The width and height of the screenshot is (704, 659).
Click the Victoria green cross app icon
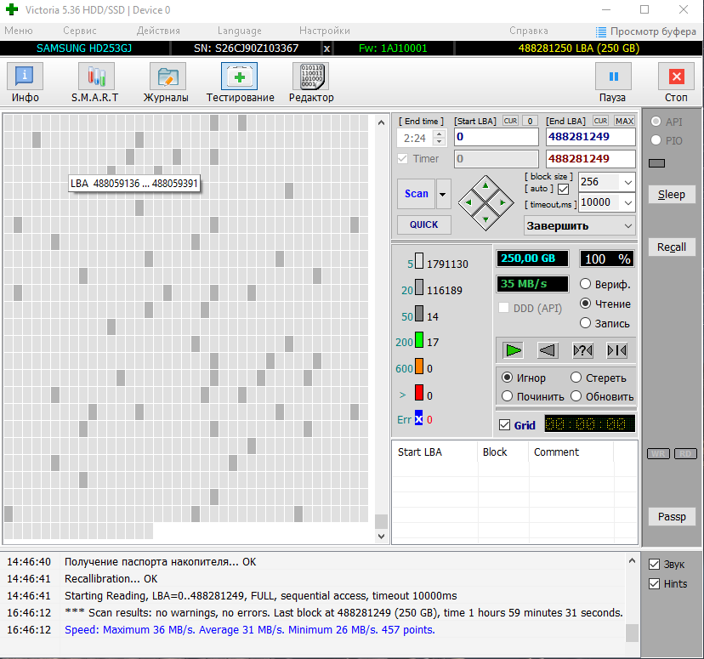pyautogui.click(x=12, y=9)
